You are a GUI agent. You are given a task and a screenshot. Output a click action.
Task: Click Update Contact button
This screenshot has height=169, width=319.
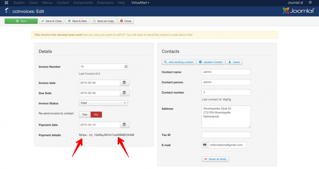pyautogui.click(x=211, y=62)
